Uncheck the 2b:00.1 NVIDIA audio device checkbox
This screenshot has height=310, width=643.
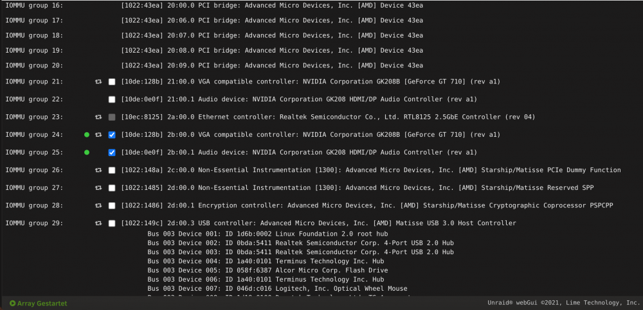coord(111,152)
